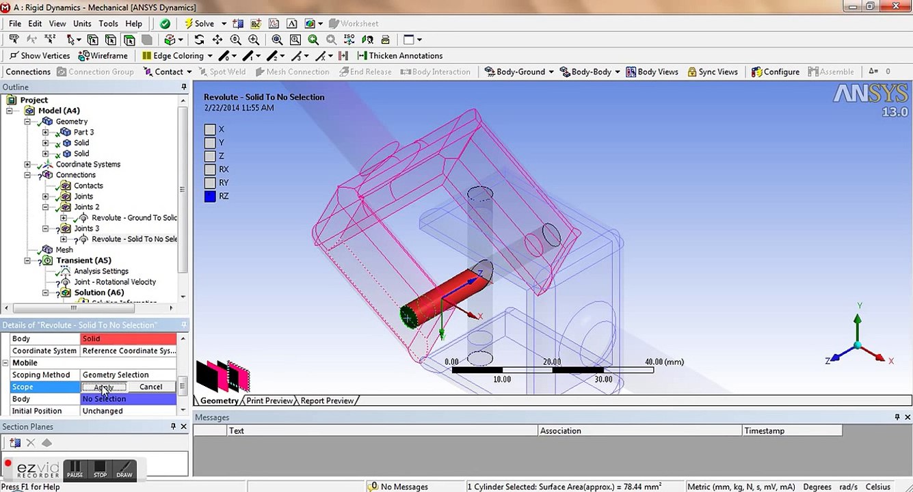Click the Pause button in ezvid recorder

click(x=75, y=470)
